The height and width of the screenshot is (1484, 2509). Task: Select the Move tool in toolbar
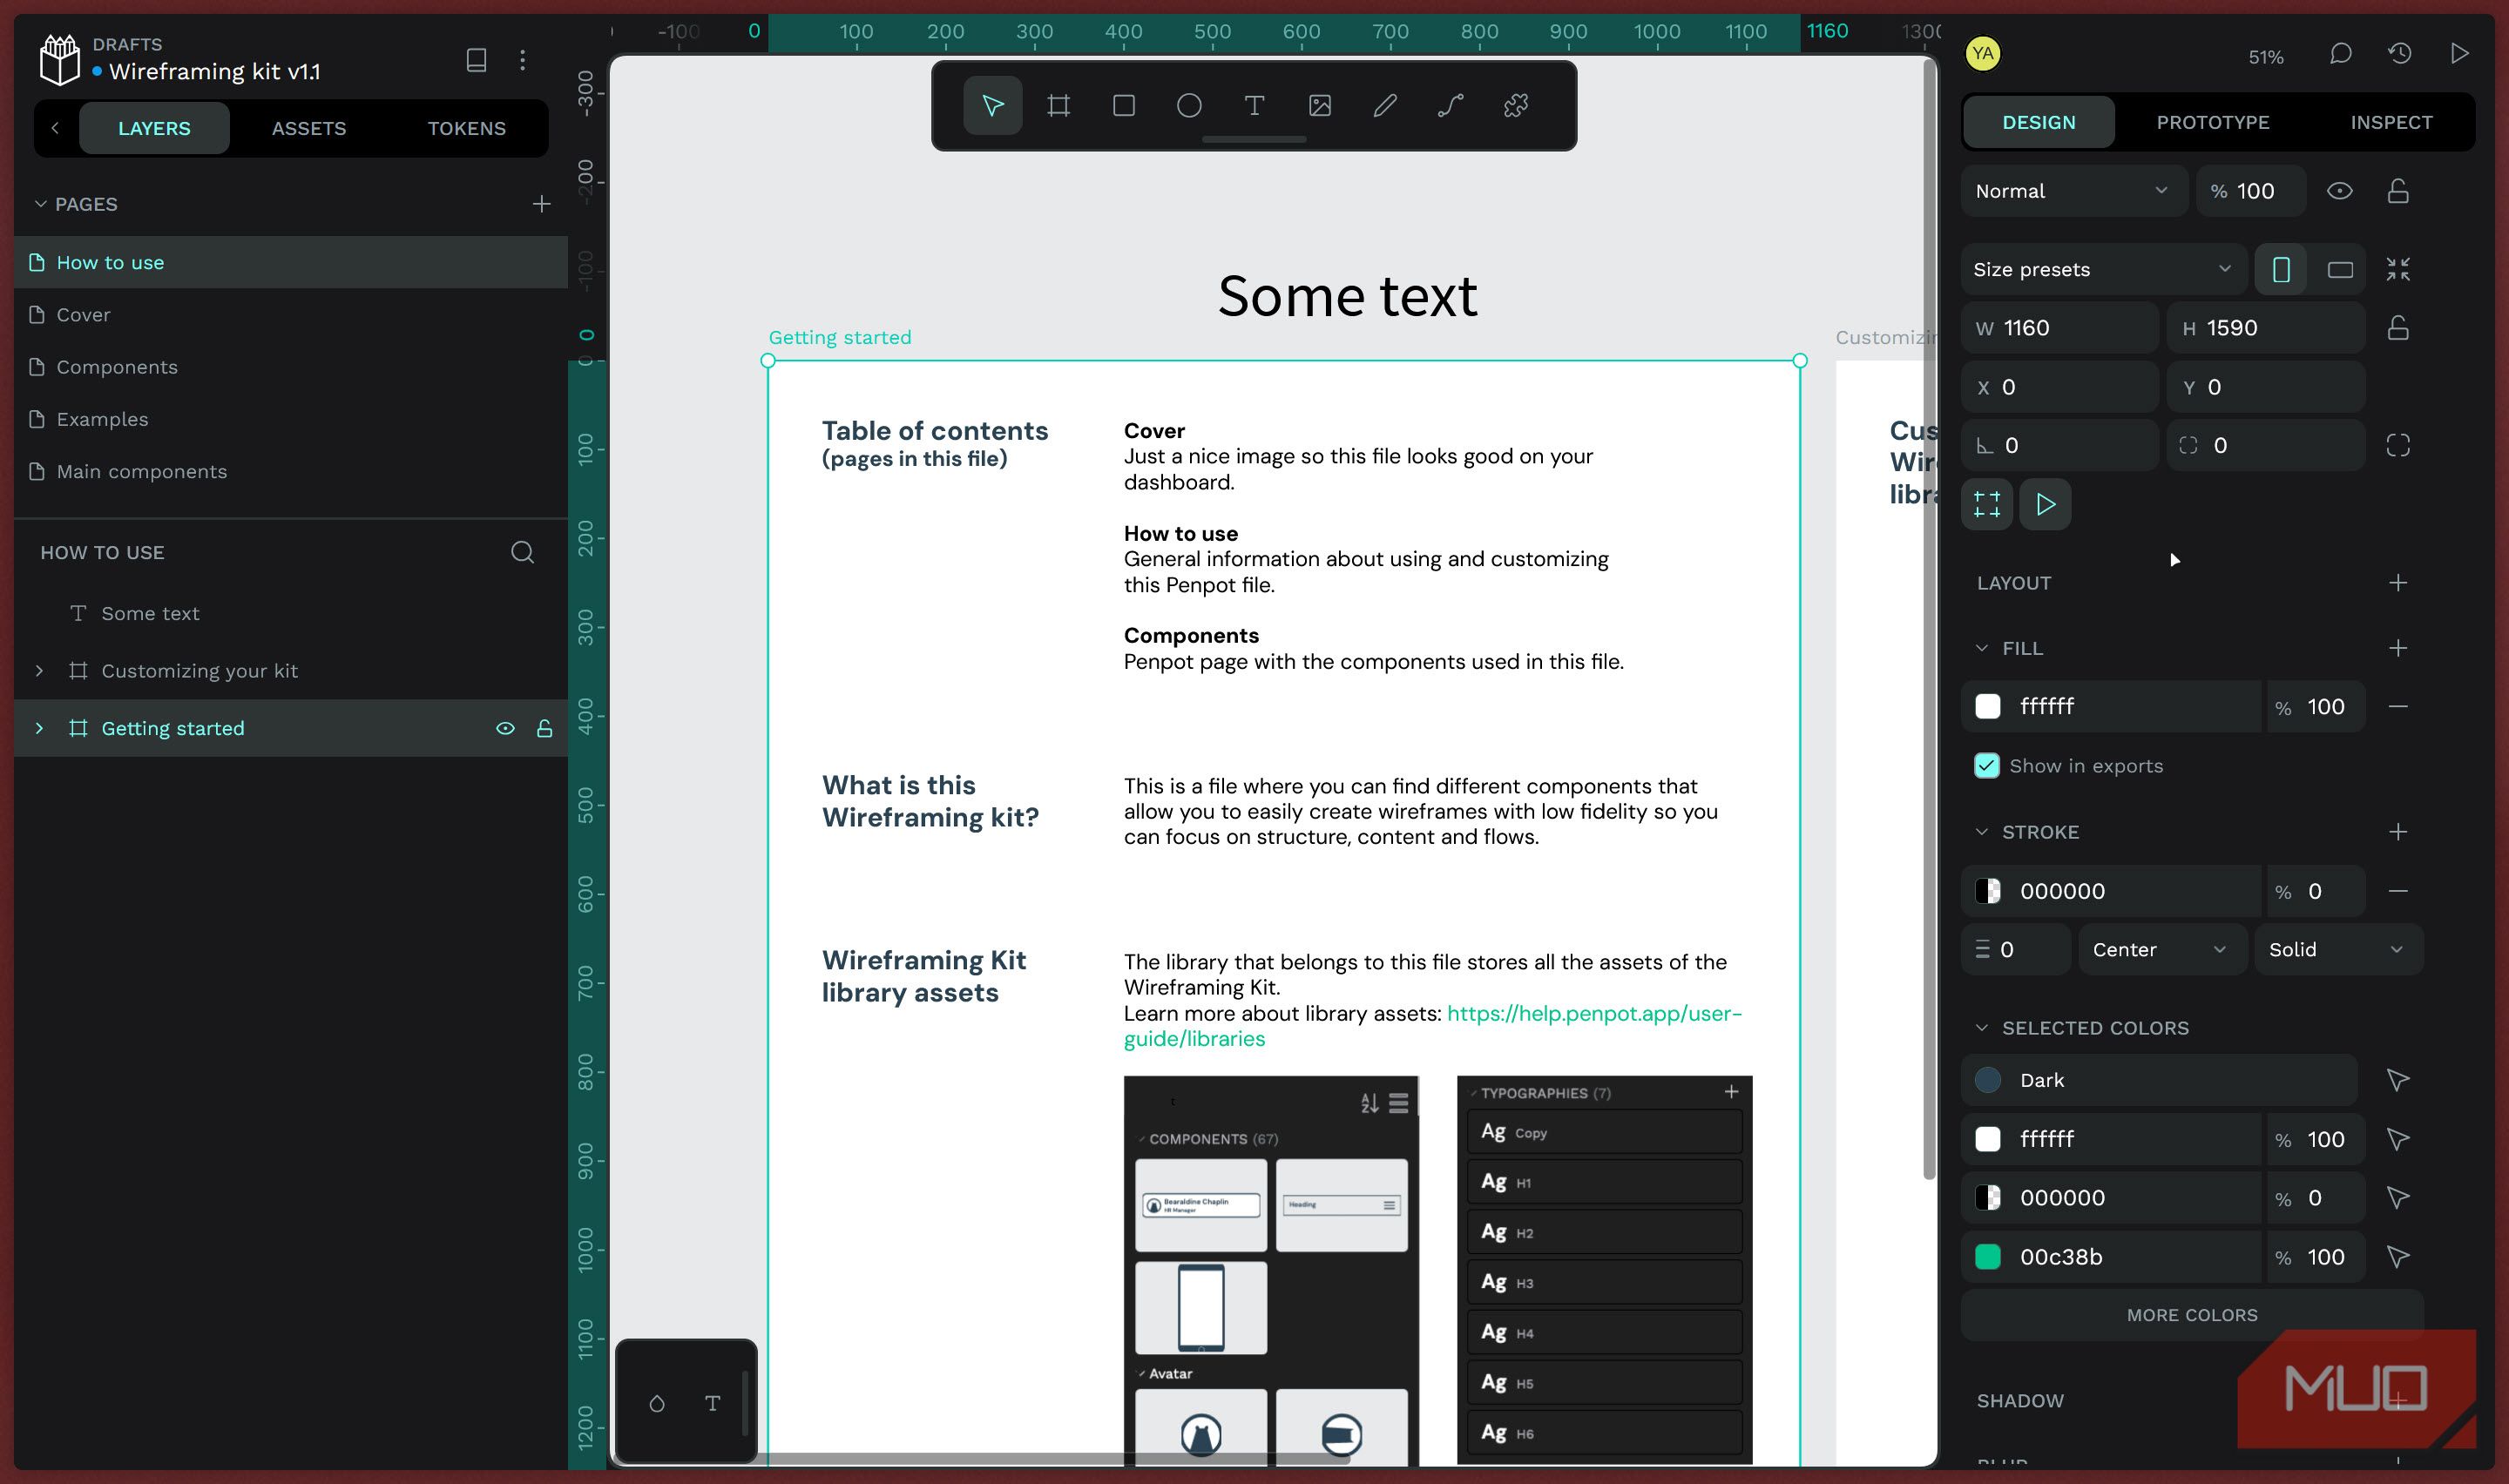tap(992, 105)
